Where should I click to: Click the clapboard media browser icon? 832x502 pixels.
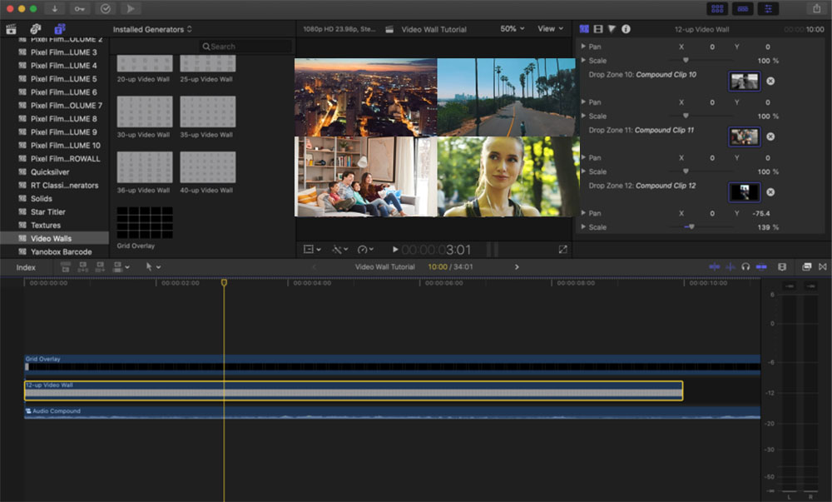click(12, 28)
